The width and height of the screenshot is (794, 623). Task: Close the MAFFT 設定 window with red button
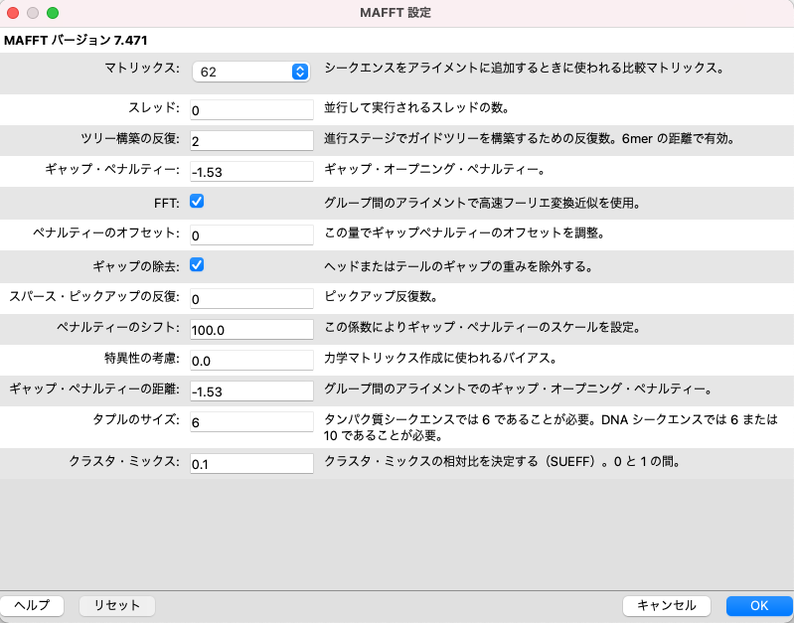tap(13, 13)
